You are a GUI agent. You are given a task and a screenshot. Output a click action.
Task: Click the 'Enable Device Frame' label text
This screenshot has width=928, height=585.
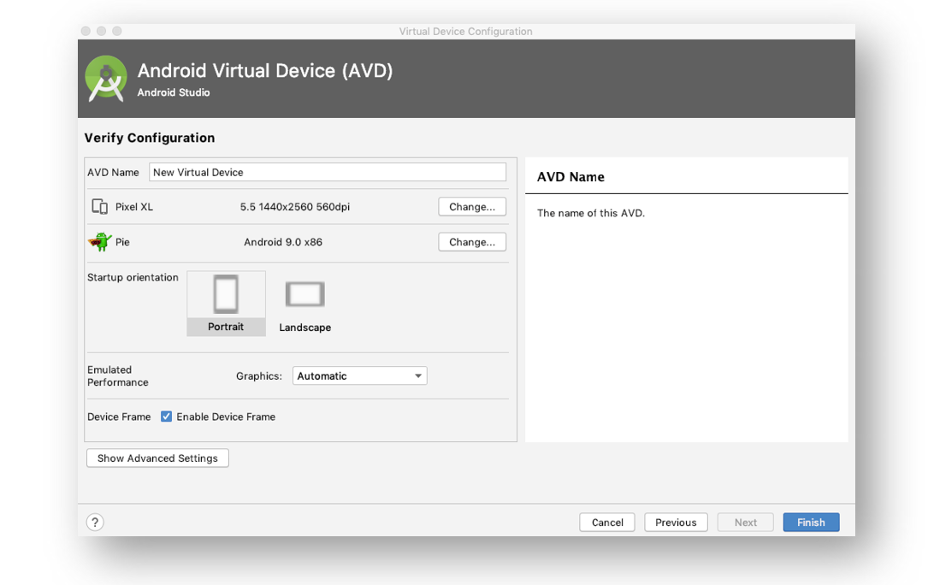pos(226,417)
